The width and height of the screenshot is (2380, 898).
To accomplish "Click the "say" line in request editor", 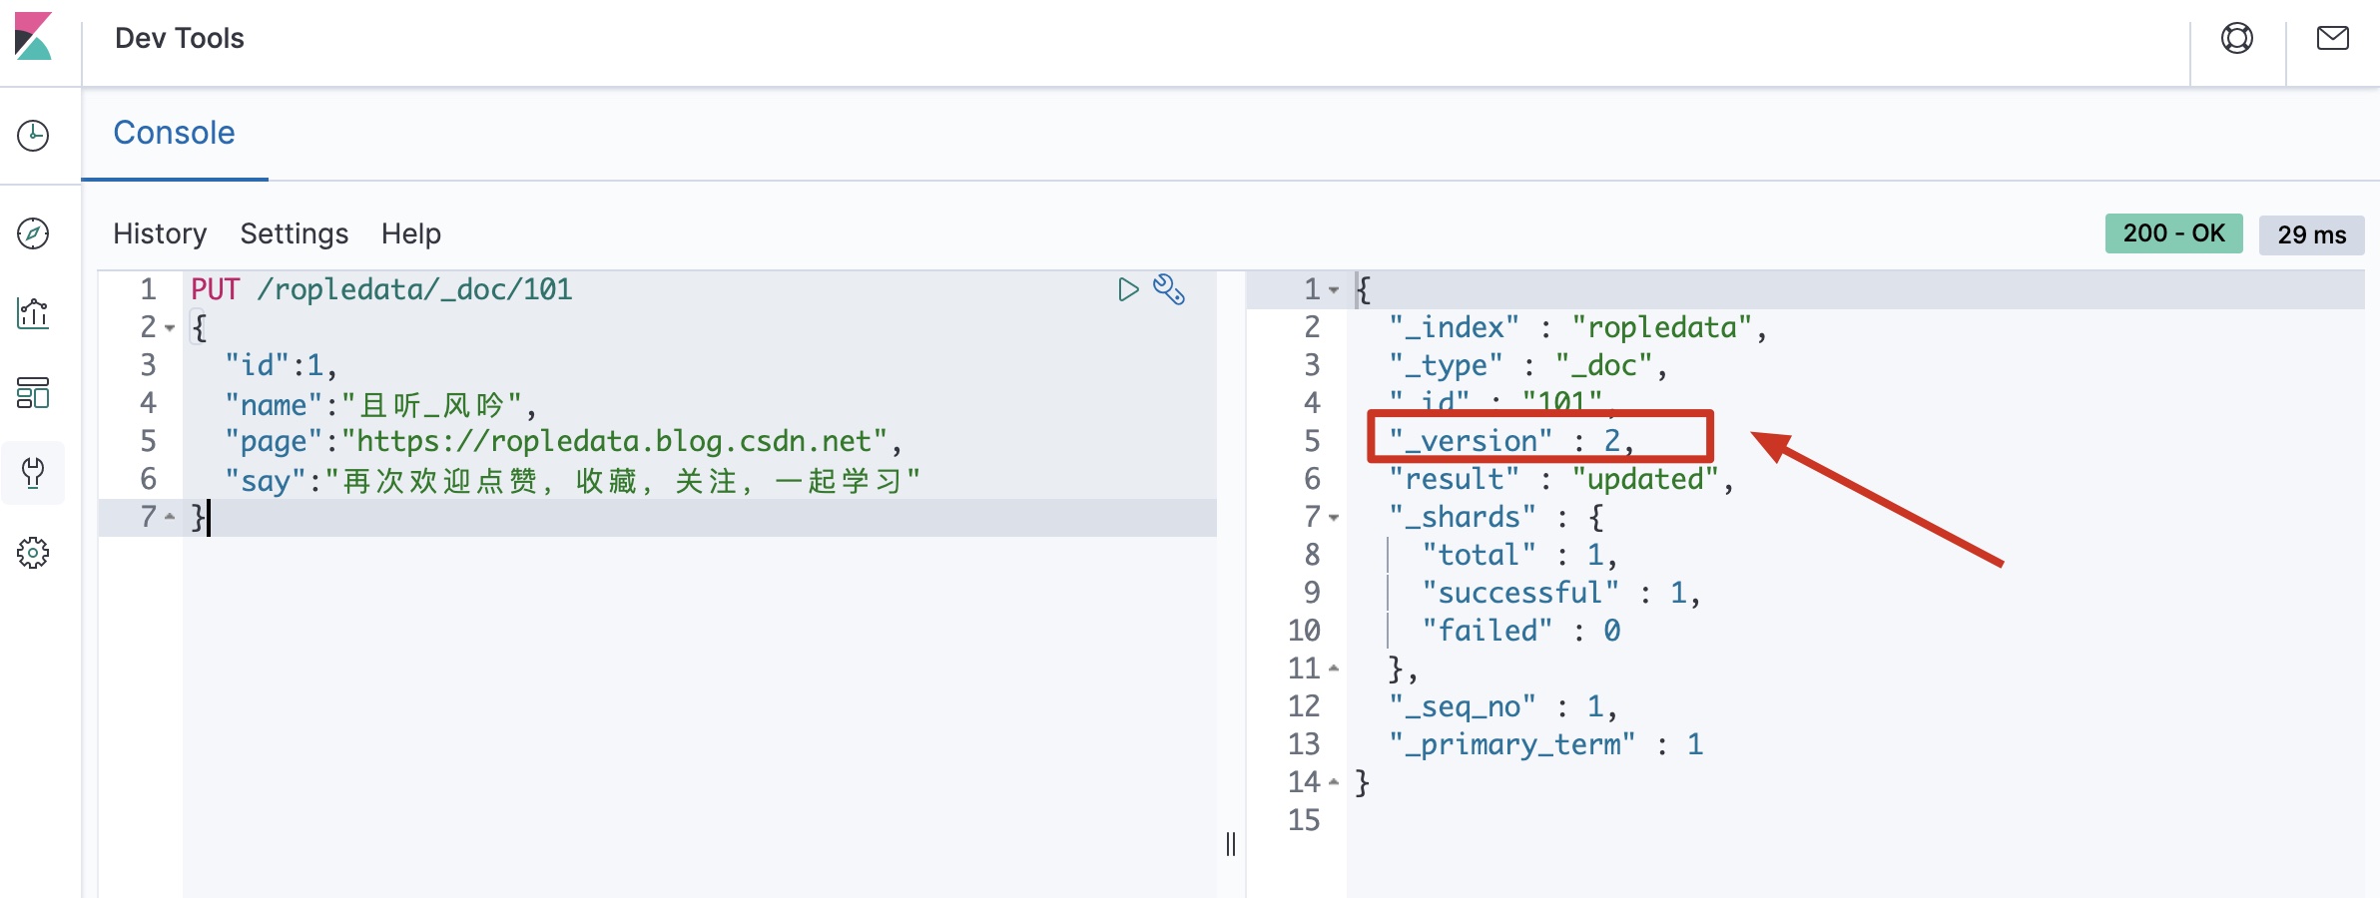I will click(x=573, y=480).
